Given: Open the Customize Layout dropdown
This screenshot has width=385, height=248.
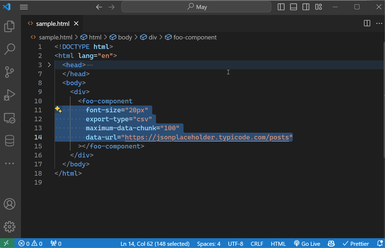Looking at the screenshot, I should tap(318, 7).
